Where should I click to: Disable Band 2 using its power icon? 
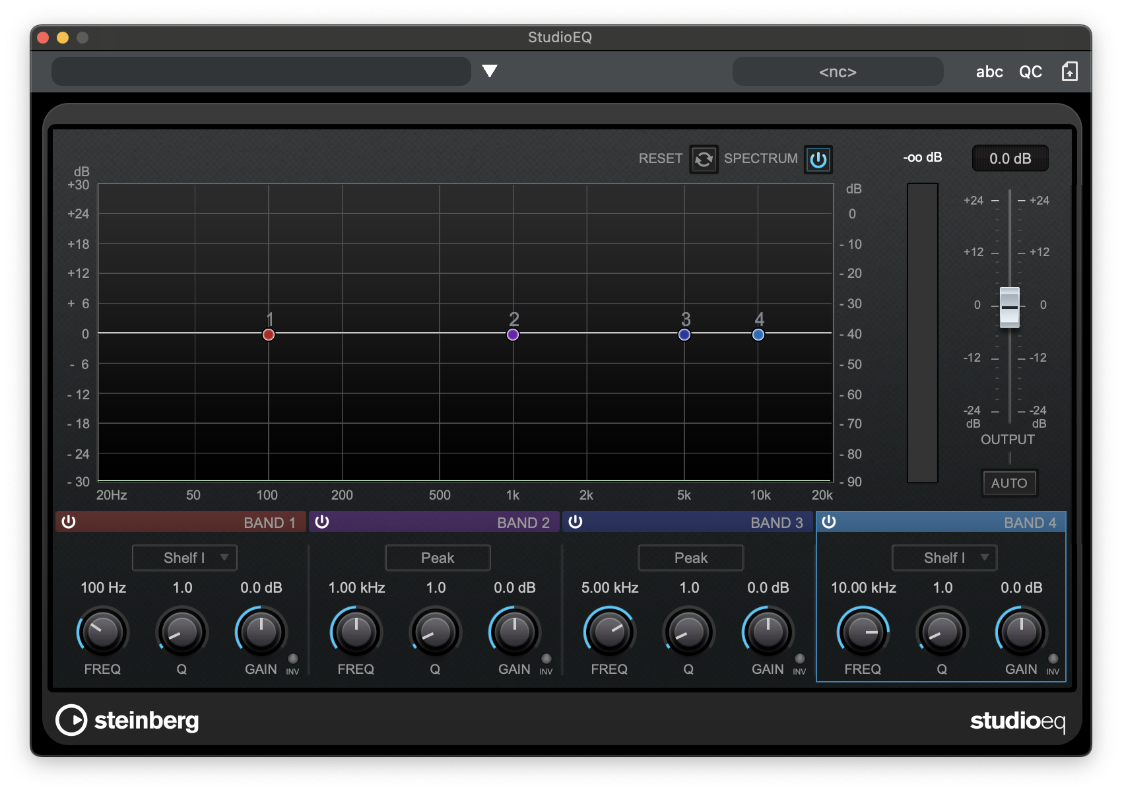pyautogui.click(x=322, y=522)
